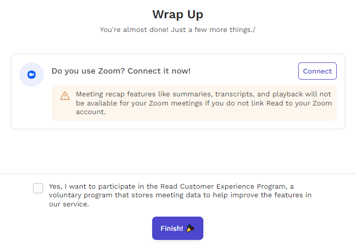Screen dimensions: 356x245
Task: Click the "Wrap Up" page heading
Action: (178, 14)
